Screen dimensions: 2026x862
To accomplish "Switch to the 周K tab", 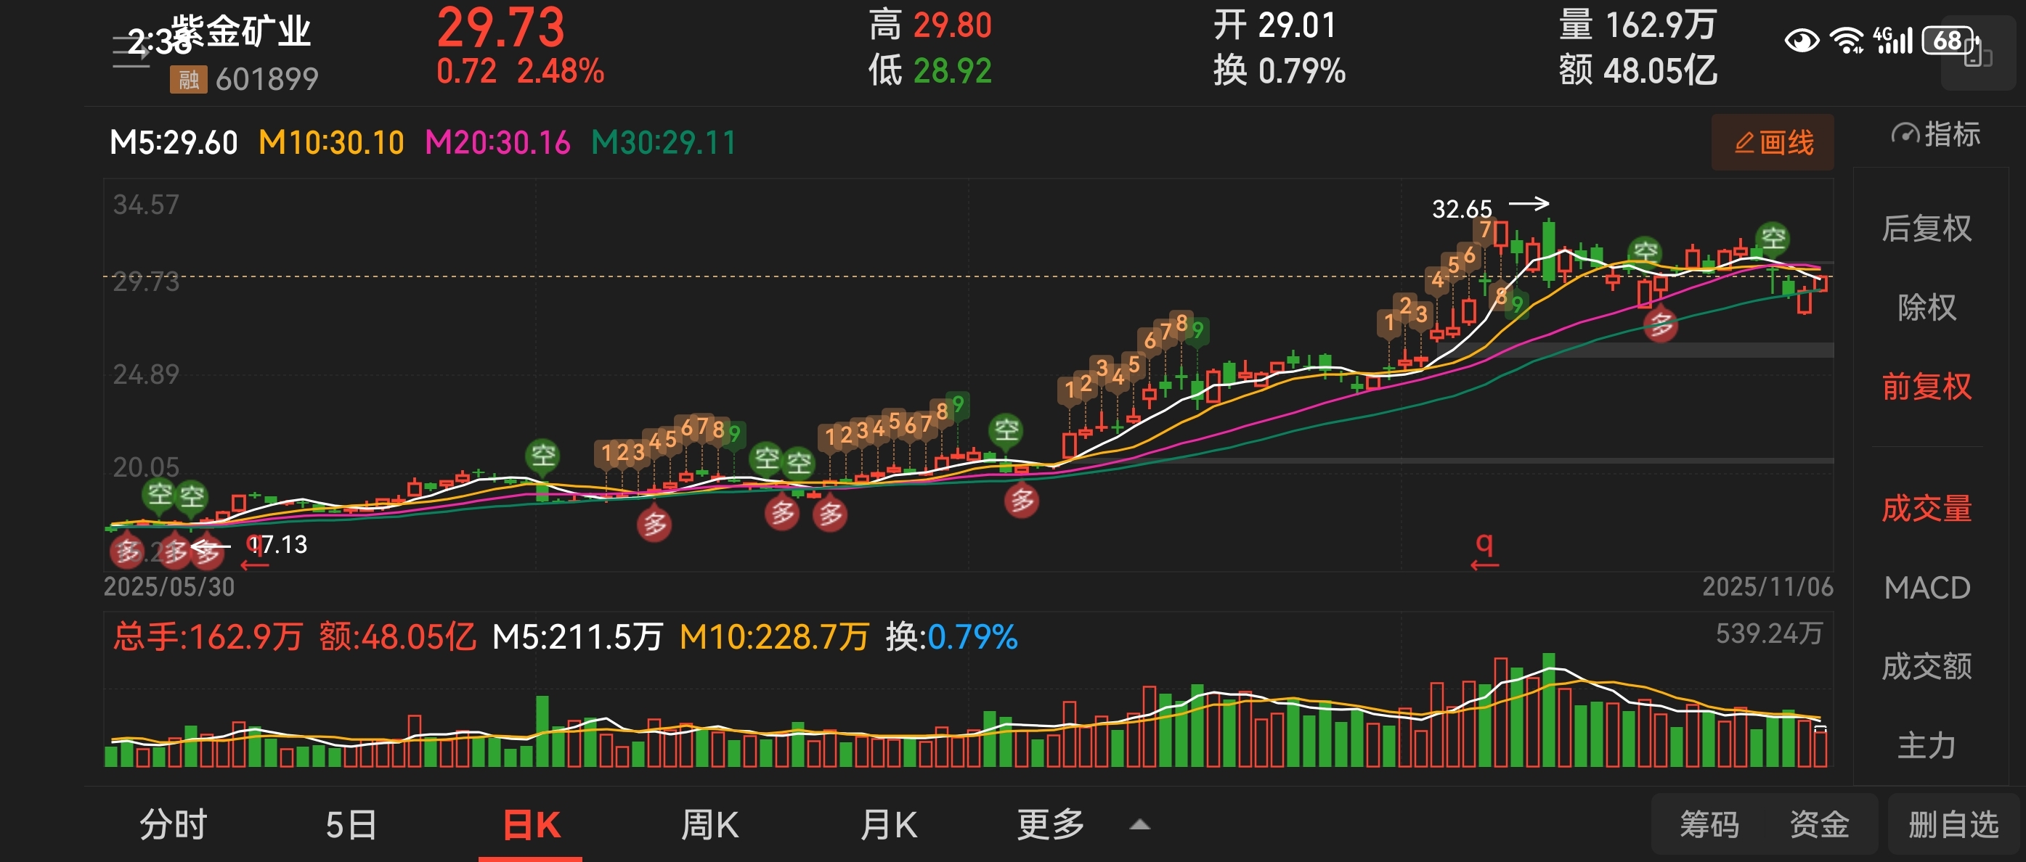I will pyautogui.click(x=709, y=825).
